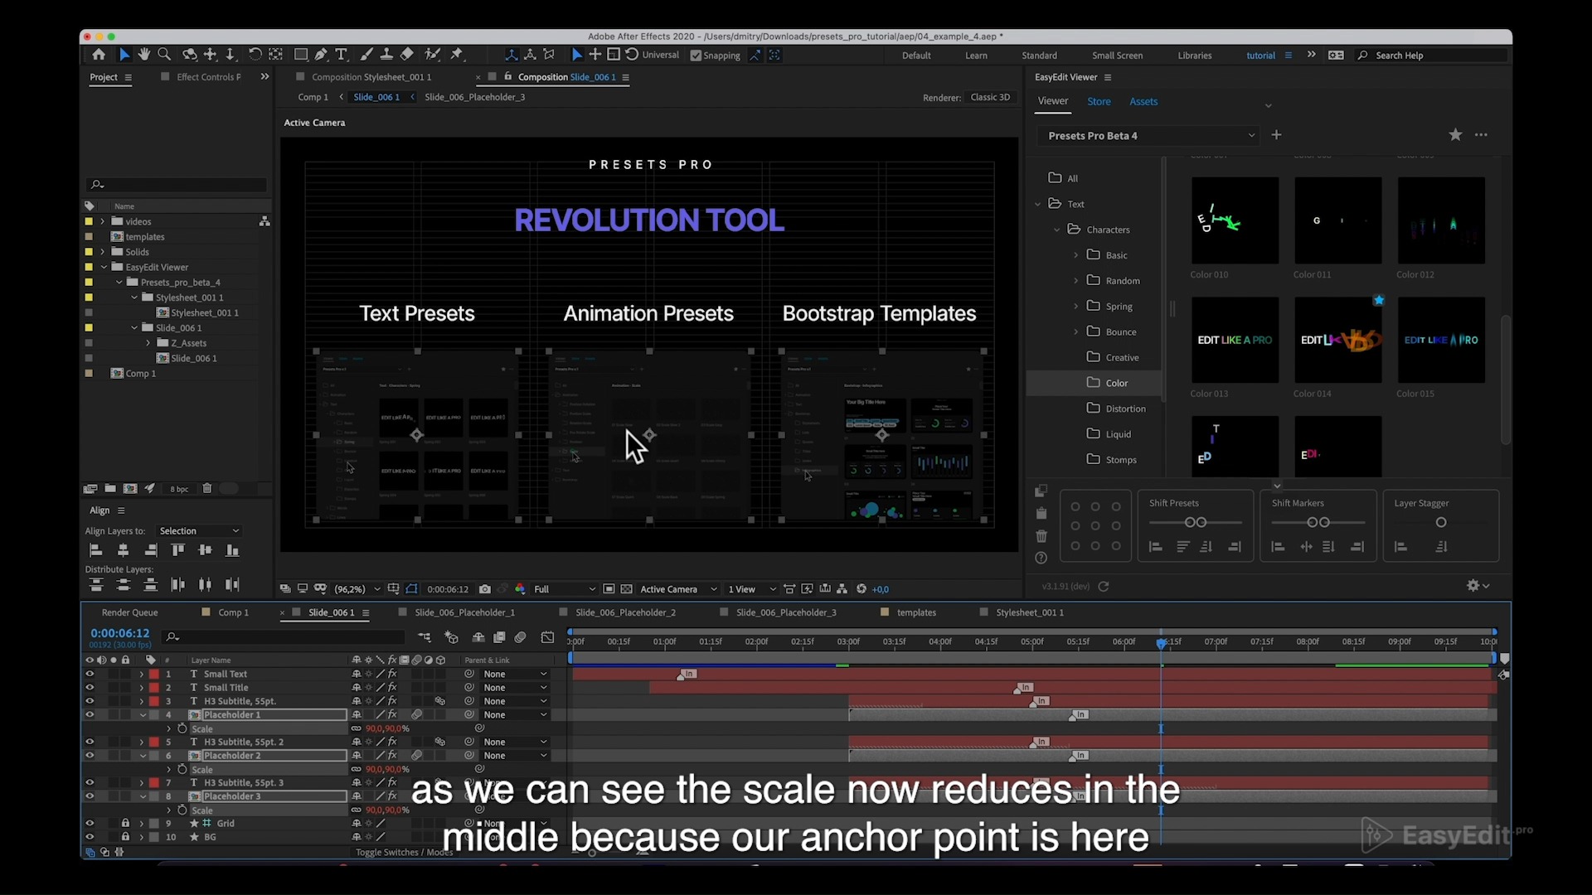Select the Rotation tool
This screenshot has width=1592, height=895.
coord(255,55)
